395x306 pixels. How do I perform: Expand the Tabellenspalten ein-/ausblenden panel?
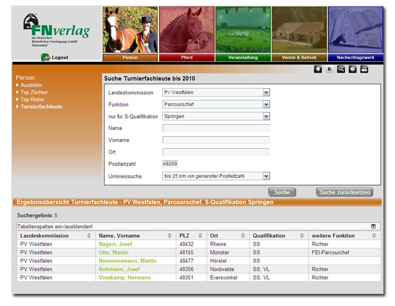coord(373,226)
